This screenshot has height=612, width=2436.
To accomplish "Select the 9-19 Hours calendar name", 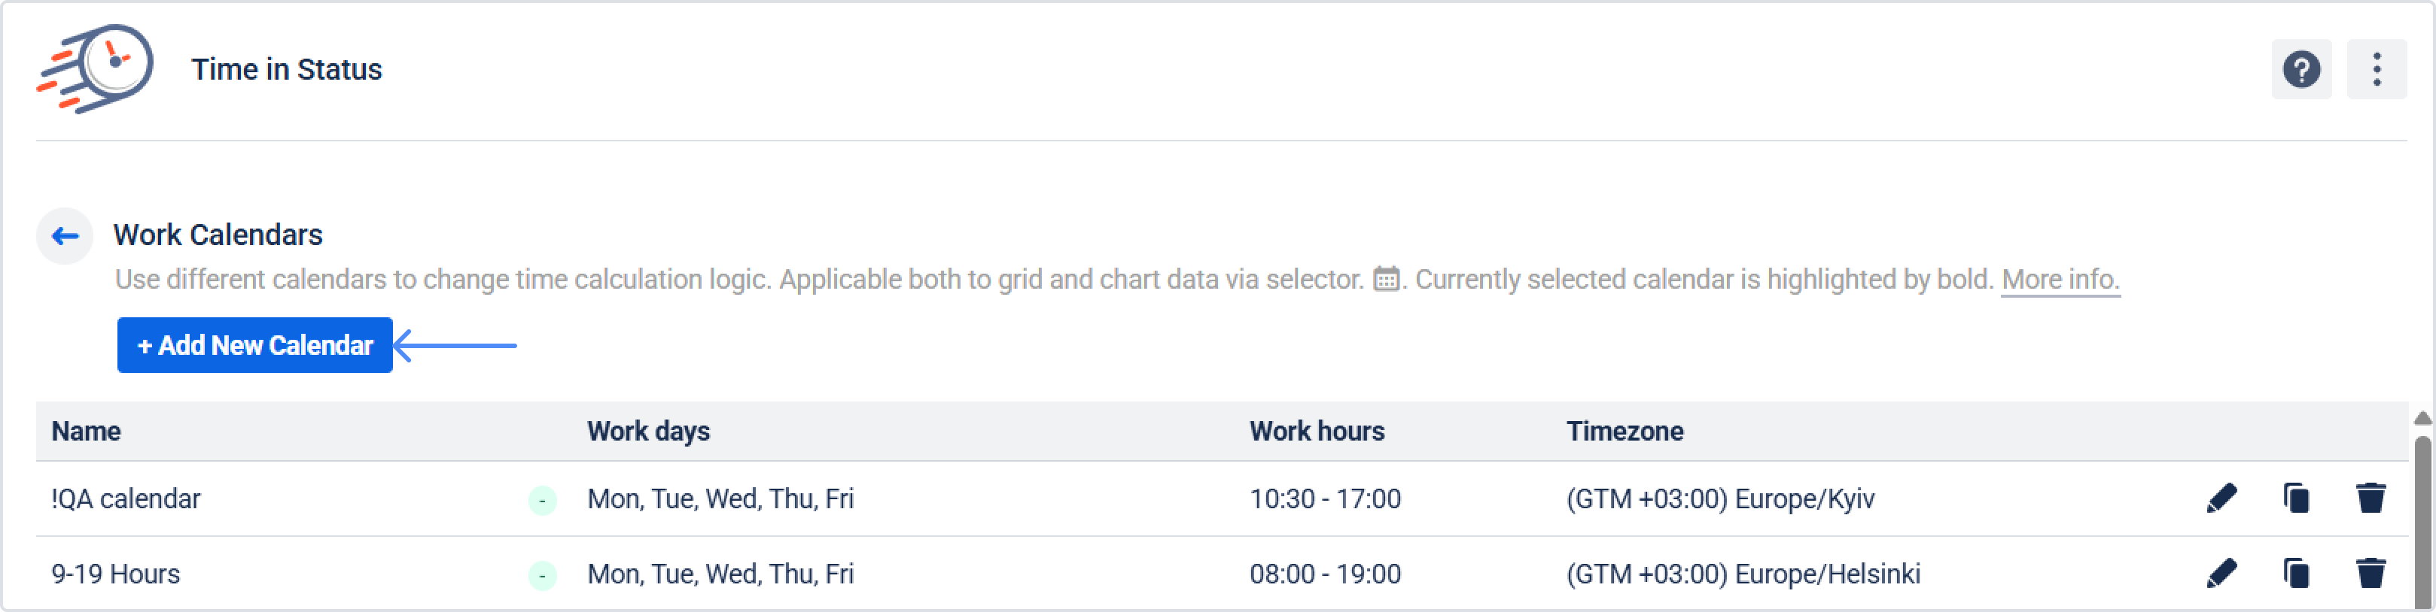I will pos(115,574).
